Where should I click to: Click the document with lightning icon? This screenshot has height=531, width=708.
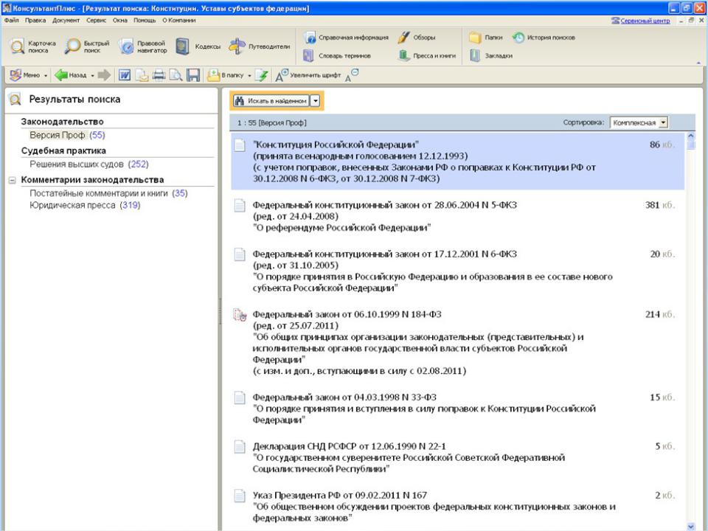(x=261, y=75)
